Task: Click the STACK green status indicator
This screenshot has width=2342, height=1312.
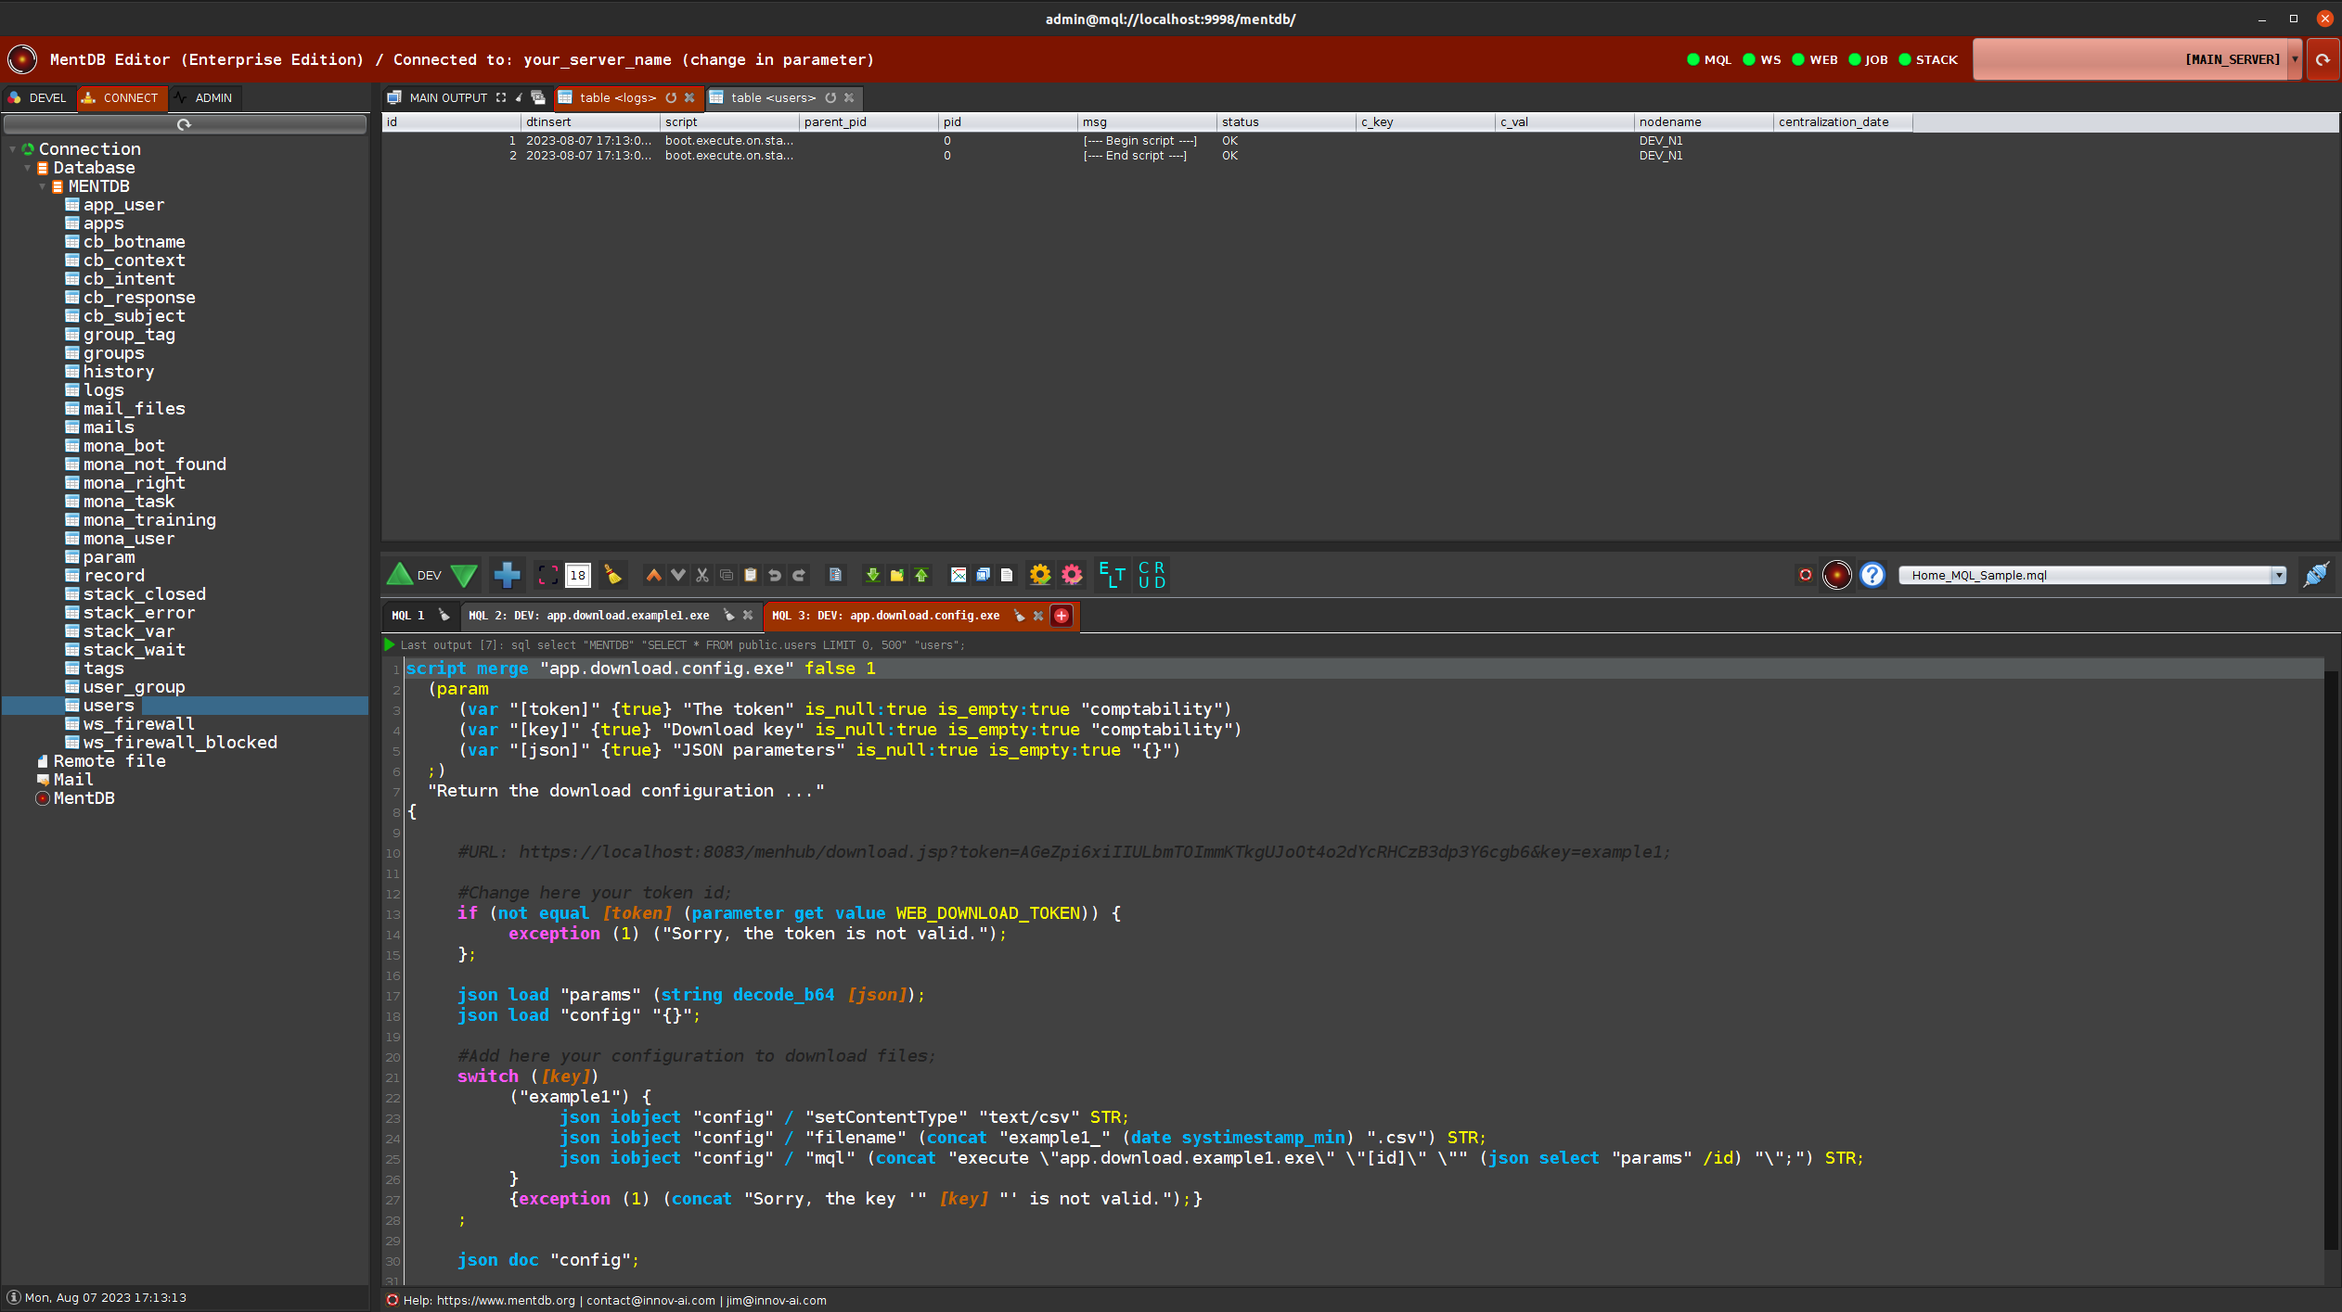Action: [x=1905, y=59]
